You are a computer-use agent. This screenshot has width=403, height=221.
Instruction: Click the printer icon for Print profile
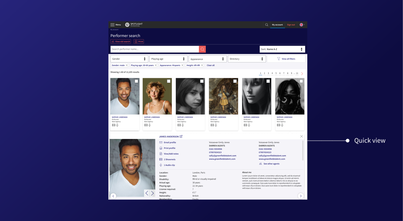pos(161,148)
